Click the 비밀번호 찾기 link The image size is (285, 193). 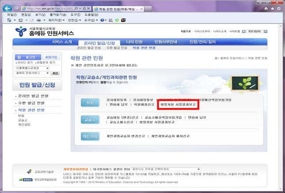[x=46, y=63]
